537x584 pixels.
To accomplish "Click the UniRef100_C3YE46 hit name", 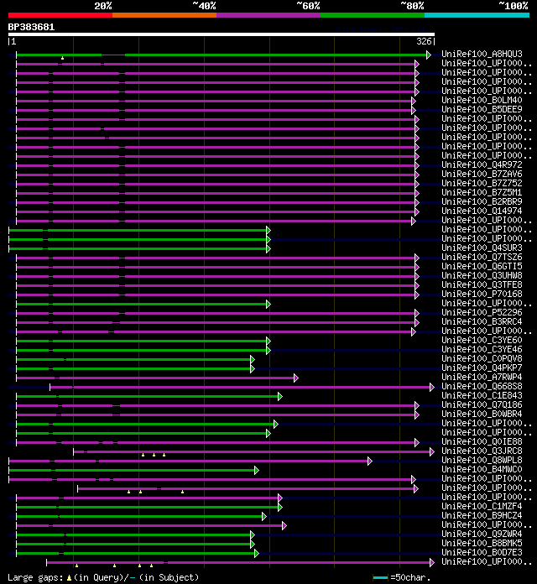I will [482, 349].
